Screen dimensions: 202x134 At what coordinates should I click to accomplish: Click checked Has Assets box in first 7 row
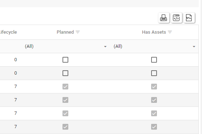[154, 87]
